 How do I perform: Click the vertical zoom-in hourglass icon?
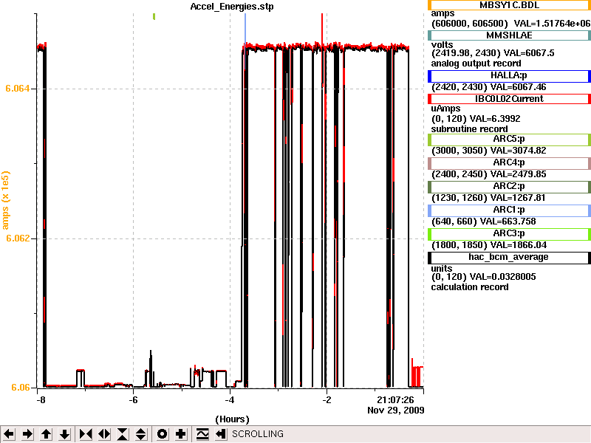point(123,434)
